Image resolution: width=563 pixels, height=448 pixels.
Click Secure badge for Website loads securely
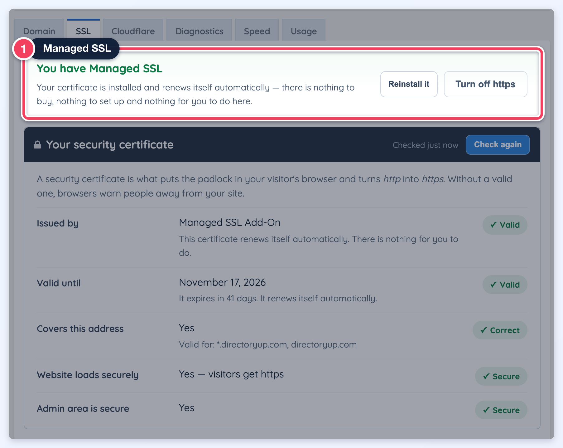click(501, 377)
